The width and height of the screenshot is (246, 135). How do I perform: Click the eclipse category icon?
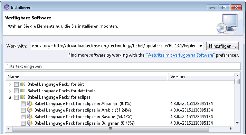23,97
